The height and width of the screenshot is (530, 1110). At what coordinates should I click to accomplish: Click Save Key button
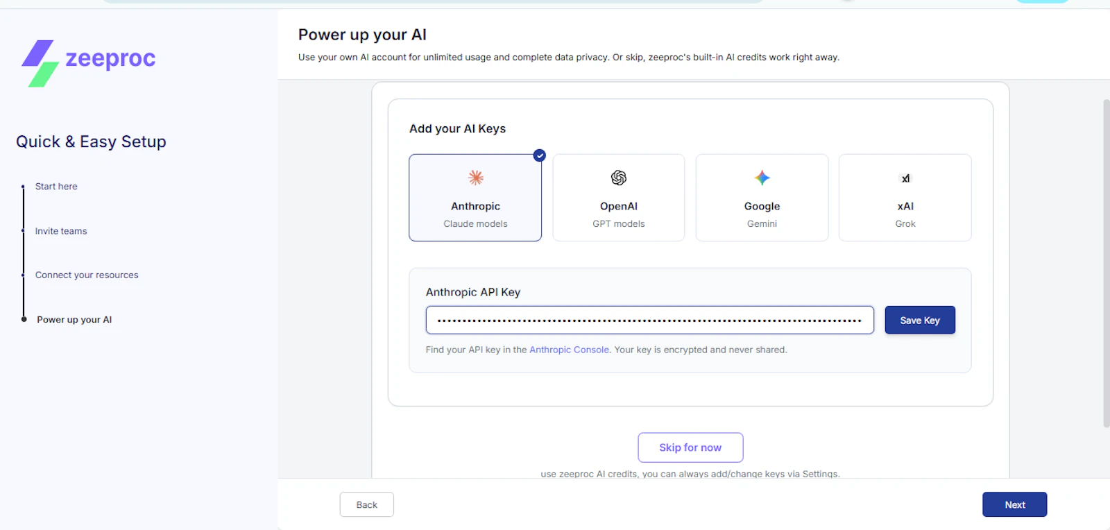pos(920,320)
